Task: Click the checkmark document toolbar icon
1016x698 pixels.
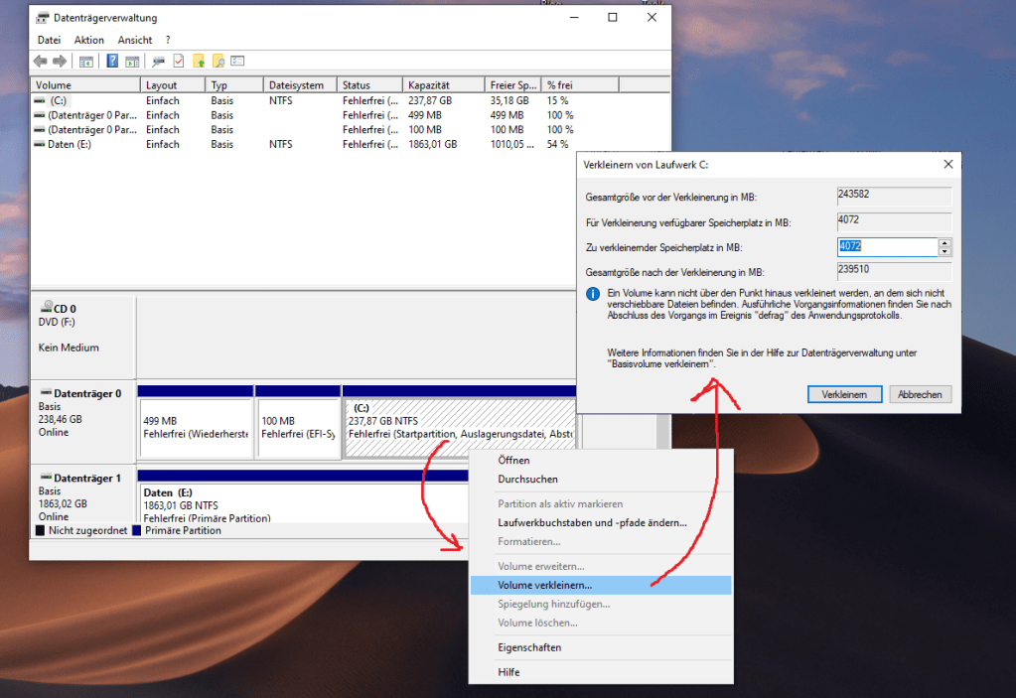Action: pyautogui.click(x=179, y=62)
